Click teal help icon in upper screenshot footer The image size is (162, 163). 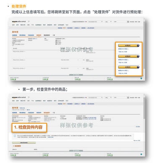point(141,79)
